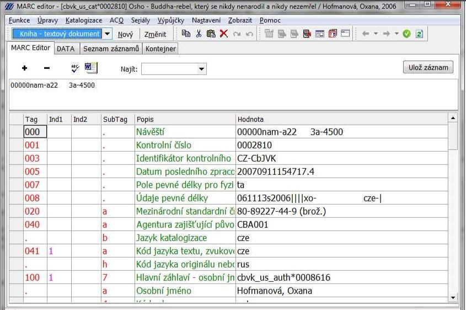Click the value 'cbvk_us_auth*0008616'
Viewport: 466px width, 310px height.
pyautogui.click(x=284, y=277)
